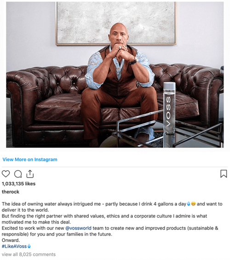Share the post using the upload arrow icon
Screen dimensions: 230x260
click(30, 173)
